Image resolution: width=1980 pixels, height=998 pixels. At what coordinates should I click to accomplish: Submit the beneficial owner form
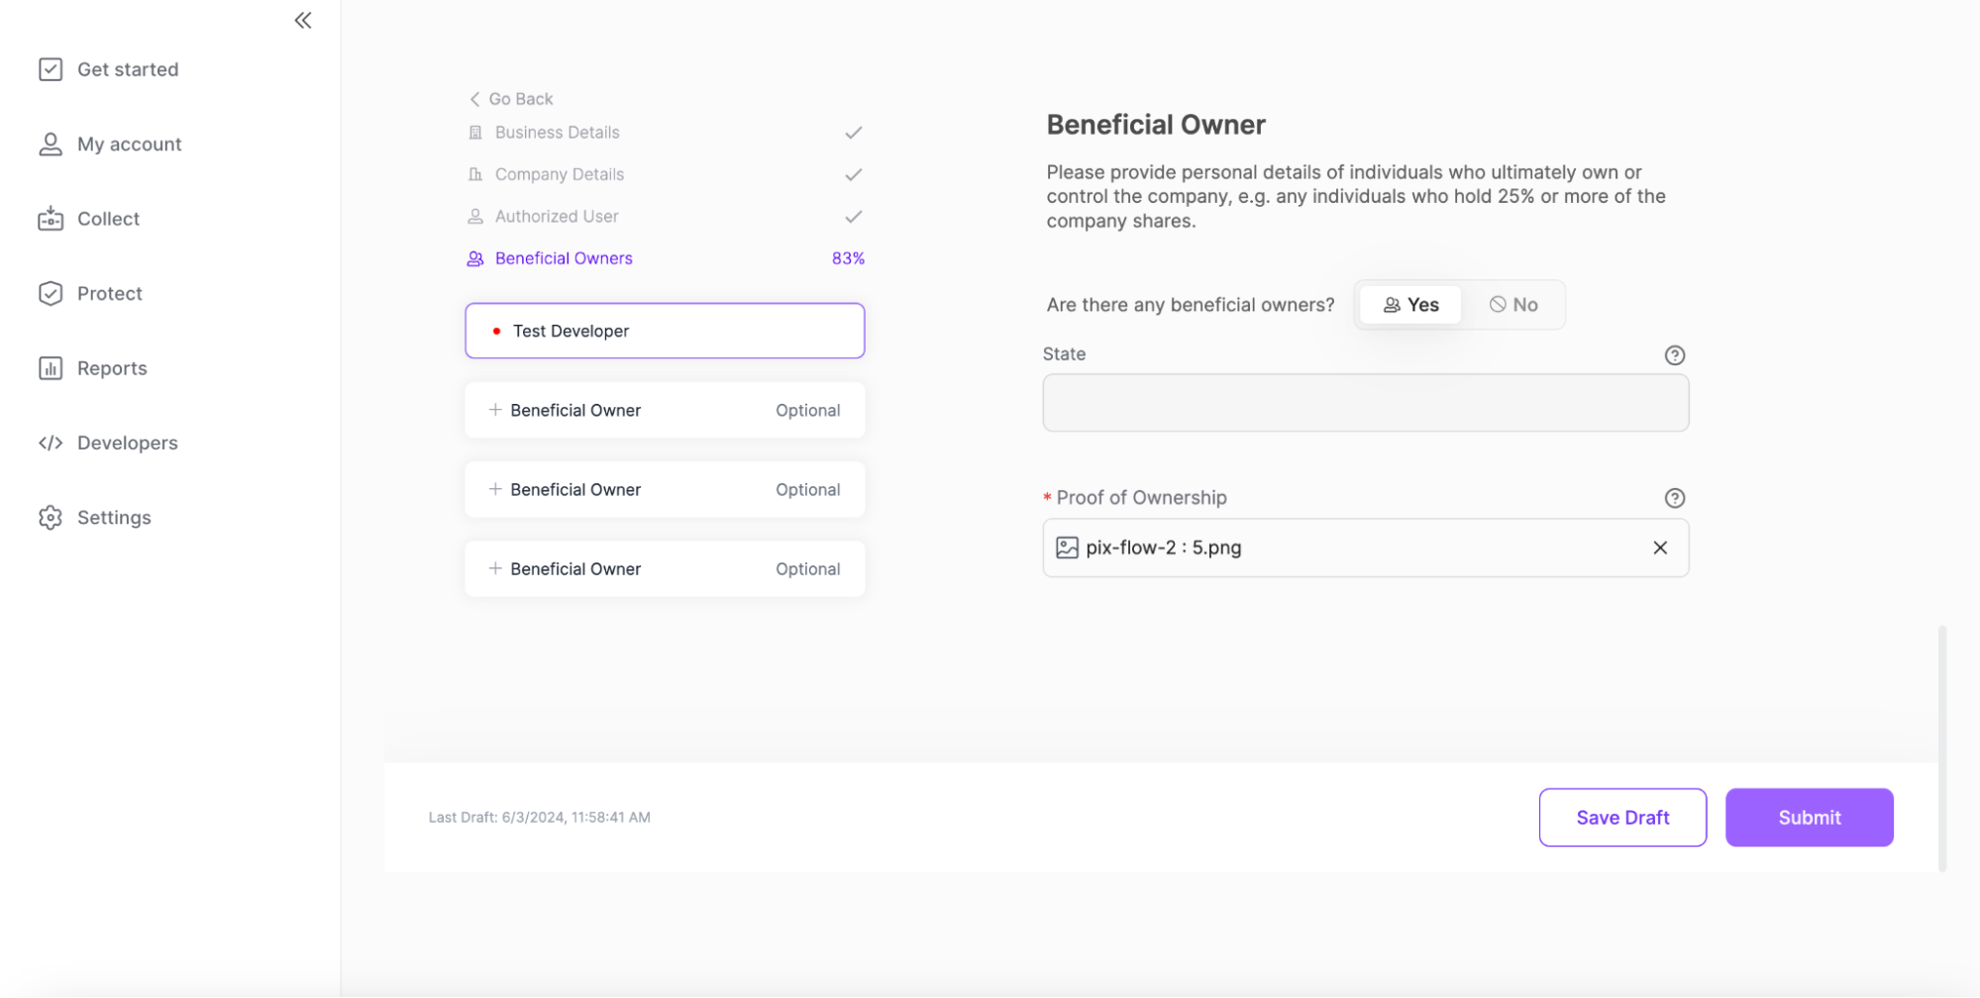[x=1809, y=818]
